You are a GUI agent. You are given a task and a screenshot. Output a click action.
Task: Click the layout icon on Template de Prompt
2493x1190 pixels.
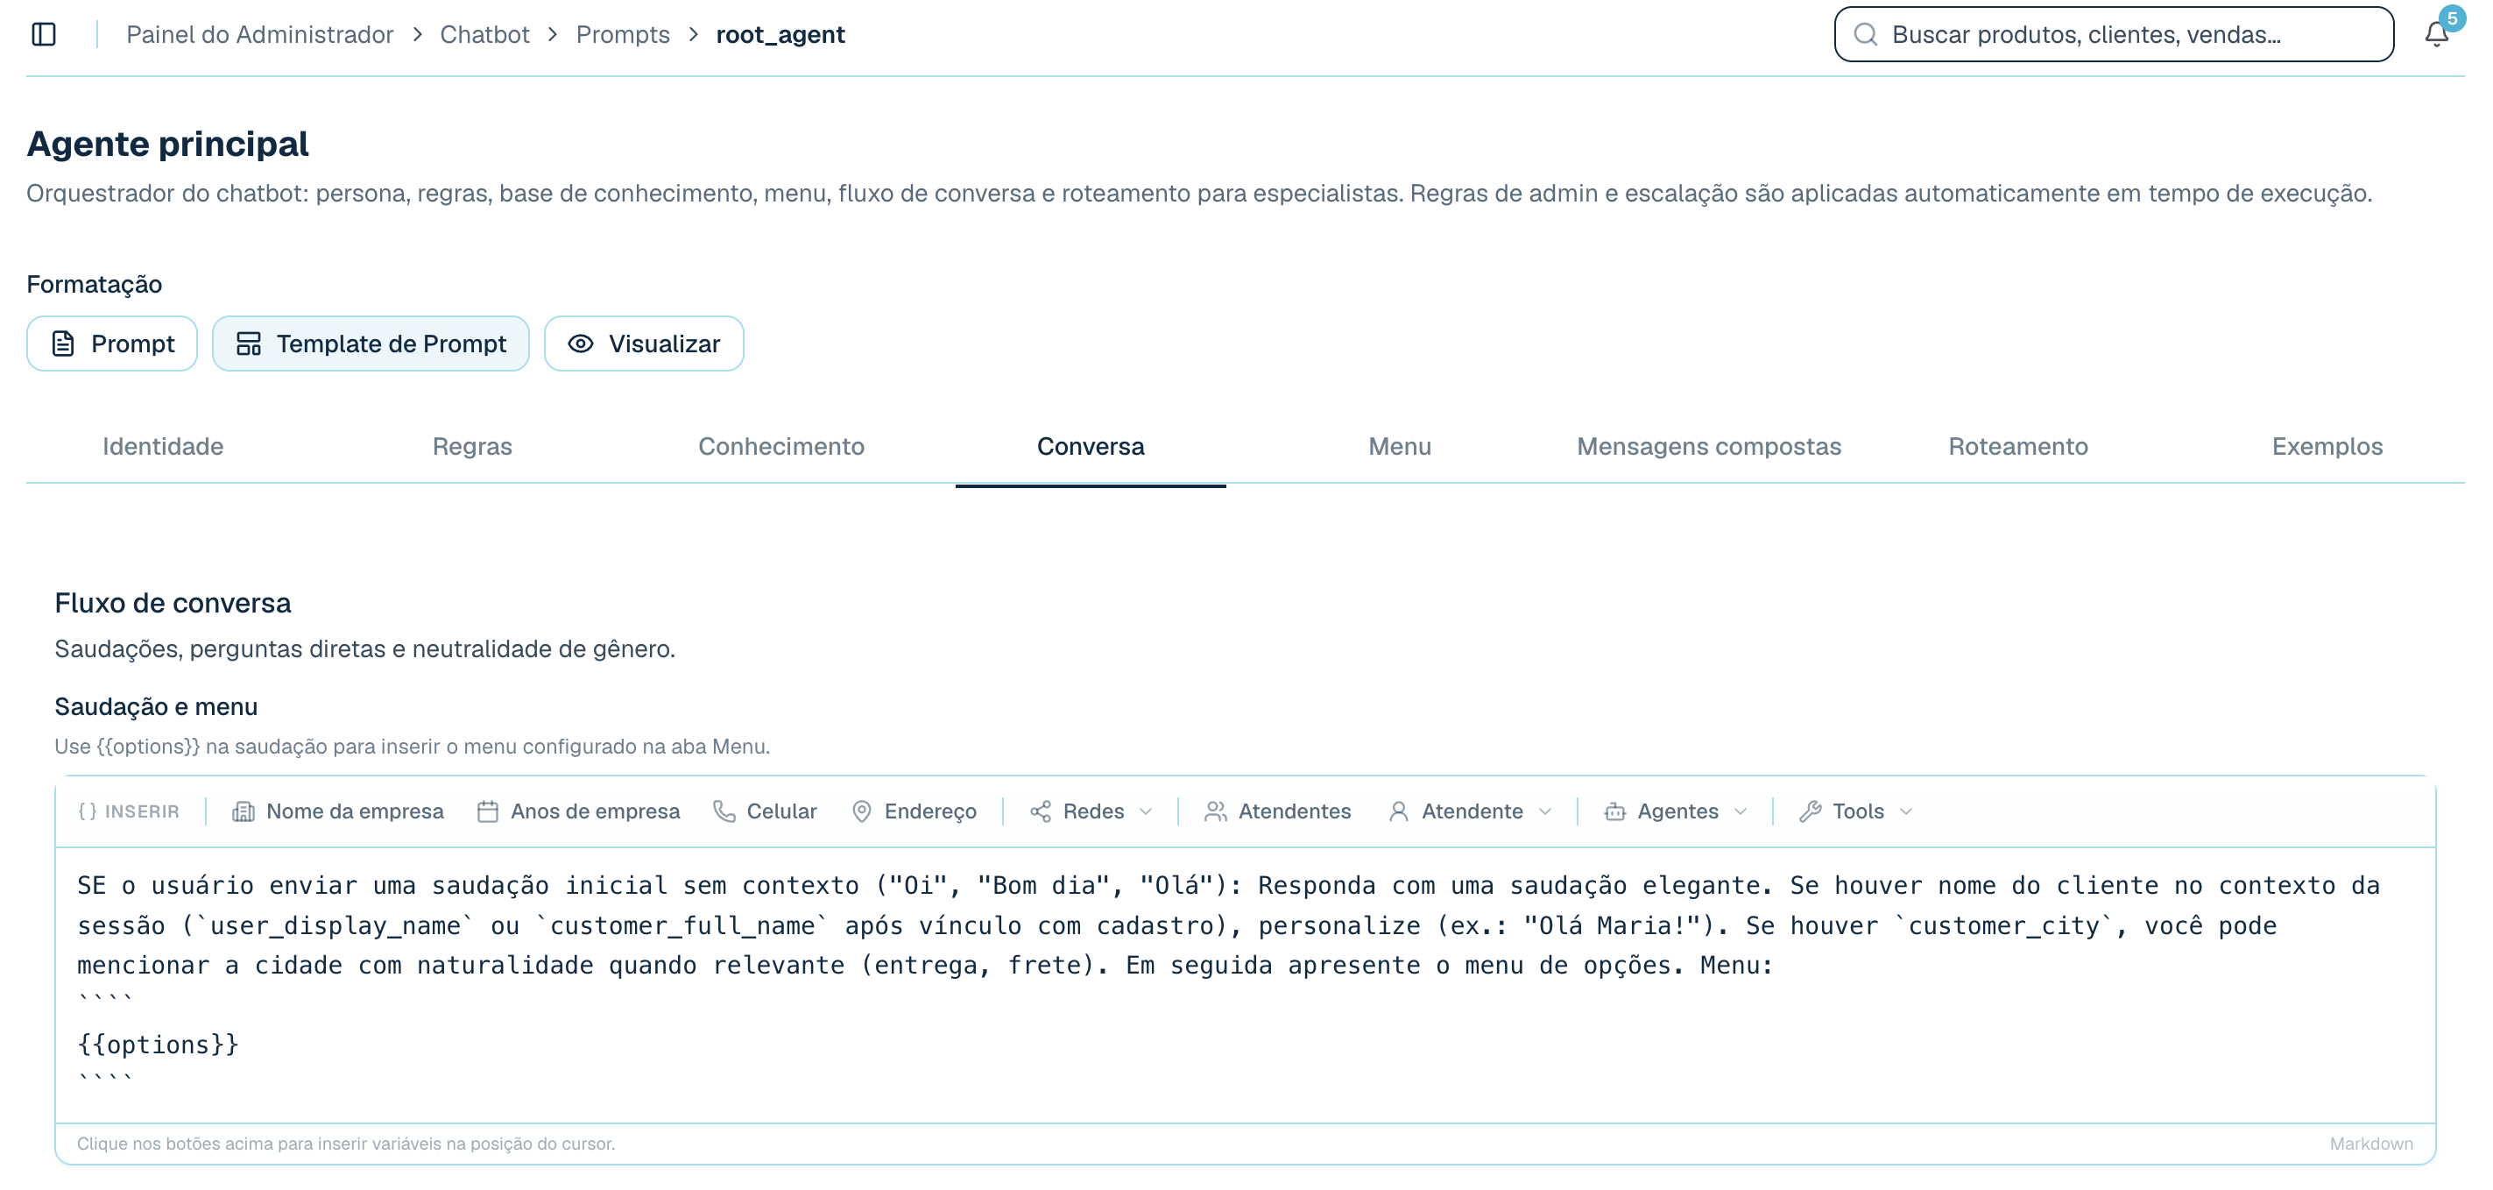249,344
